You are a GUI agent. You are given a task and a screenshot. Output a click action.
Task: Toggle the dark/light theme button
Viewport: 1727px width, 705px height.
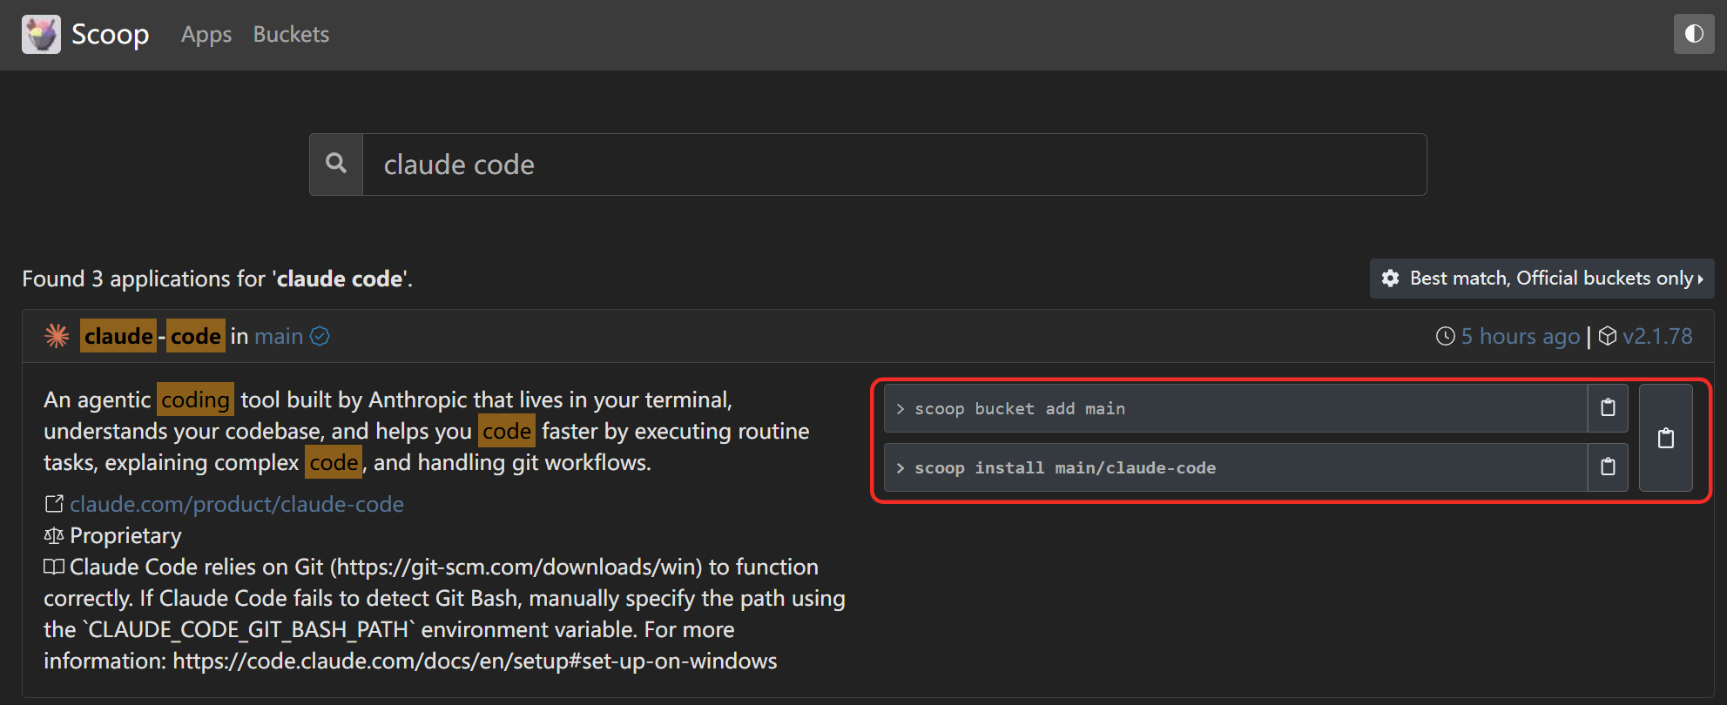(x=1694, y=34)
